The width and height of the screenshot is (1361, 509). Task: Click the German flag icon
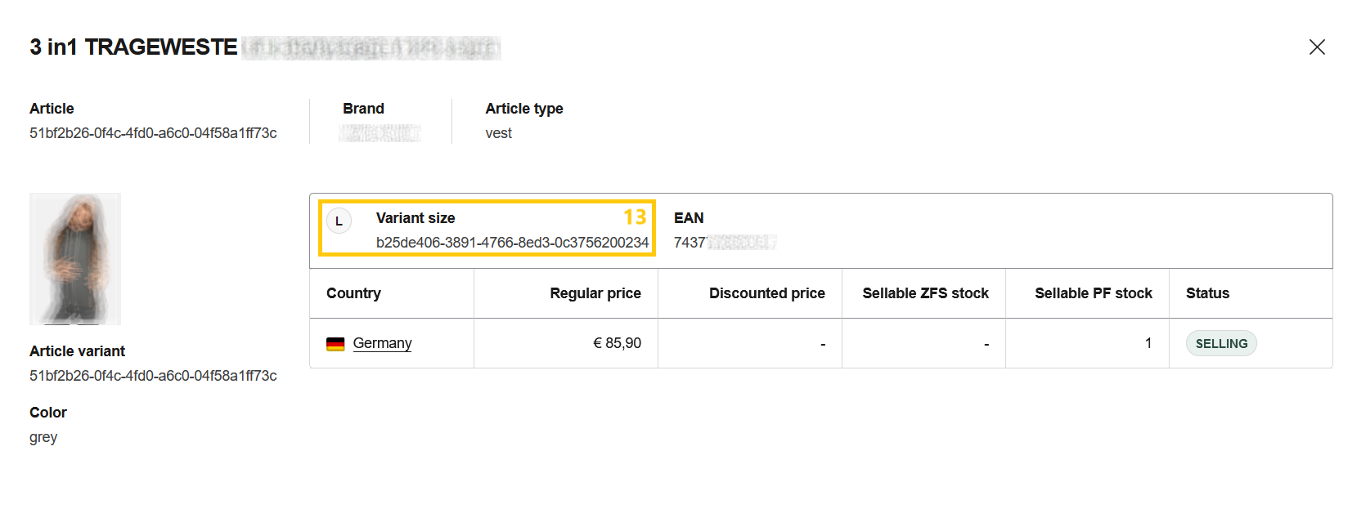(335, 344)
